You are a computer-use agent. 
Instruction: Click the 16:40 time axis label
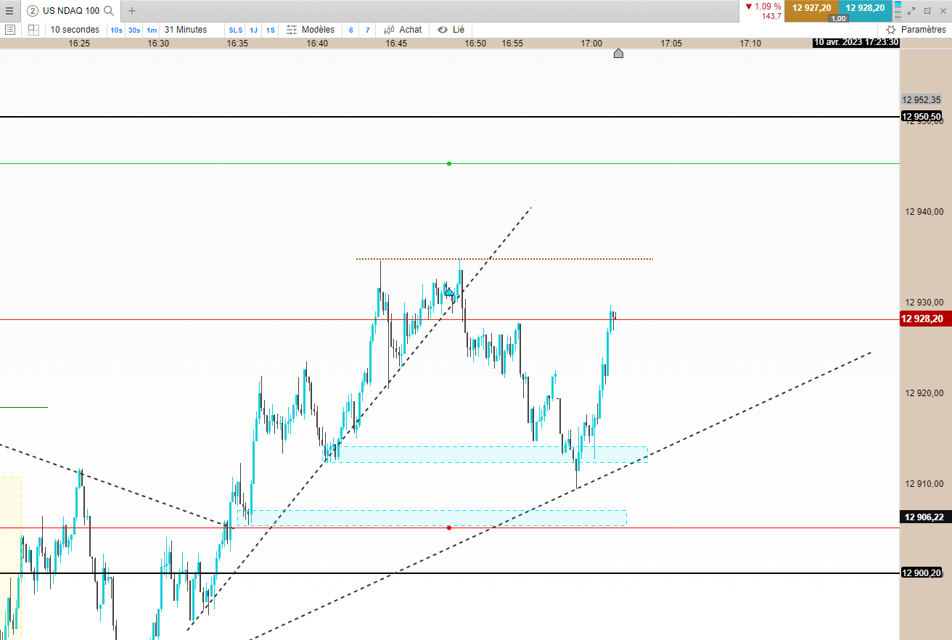[x=317, y=44]
